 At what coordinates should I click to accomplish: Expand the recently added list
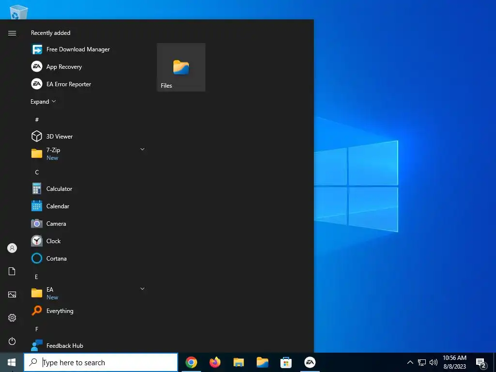pyautogui.click(x=43, y=102)
